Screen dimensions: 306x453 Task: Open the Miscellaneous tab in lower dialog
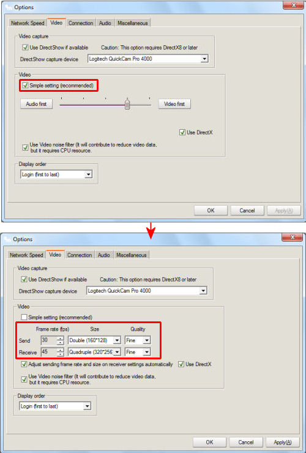(132, 255)
